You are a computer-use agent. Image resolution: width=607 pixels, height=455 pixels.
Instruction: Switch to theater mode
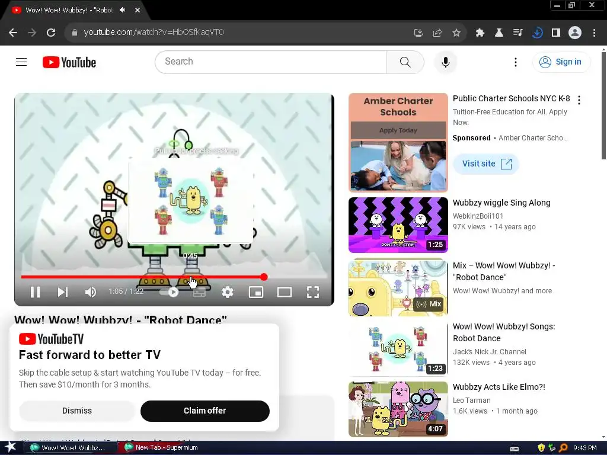click(285, 292)
